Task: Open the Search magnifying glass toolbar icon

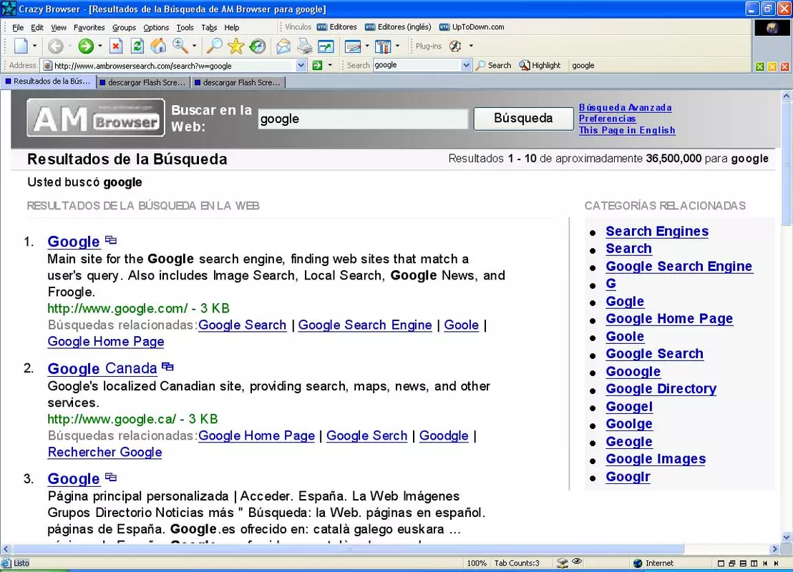Action: [215, 46]
